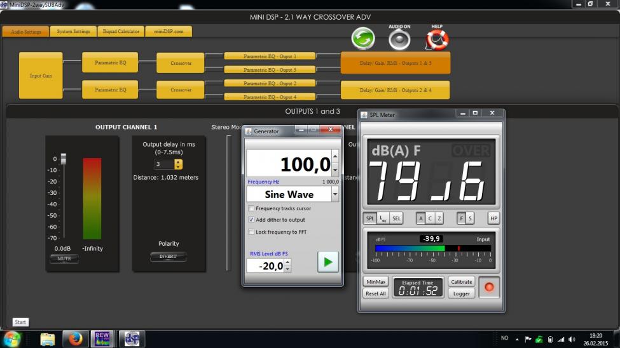Click the Output Channel 1 gain slider handle
The image size is (620, 348).
click(x=63, y=159)
